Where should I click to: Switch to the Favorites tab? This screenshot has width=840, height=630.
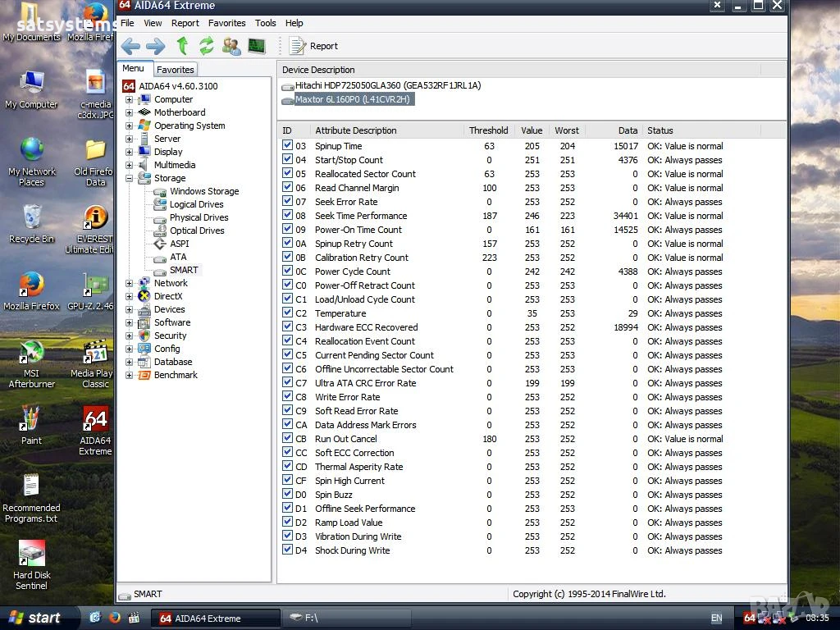[x=176, y=70]
